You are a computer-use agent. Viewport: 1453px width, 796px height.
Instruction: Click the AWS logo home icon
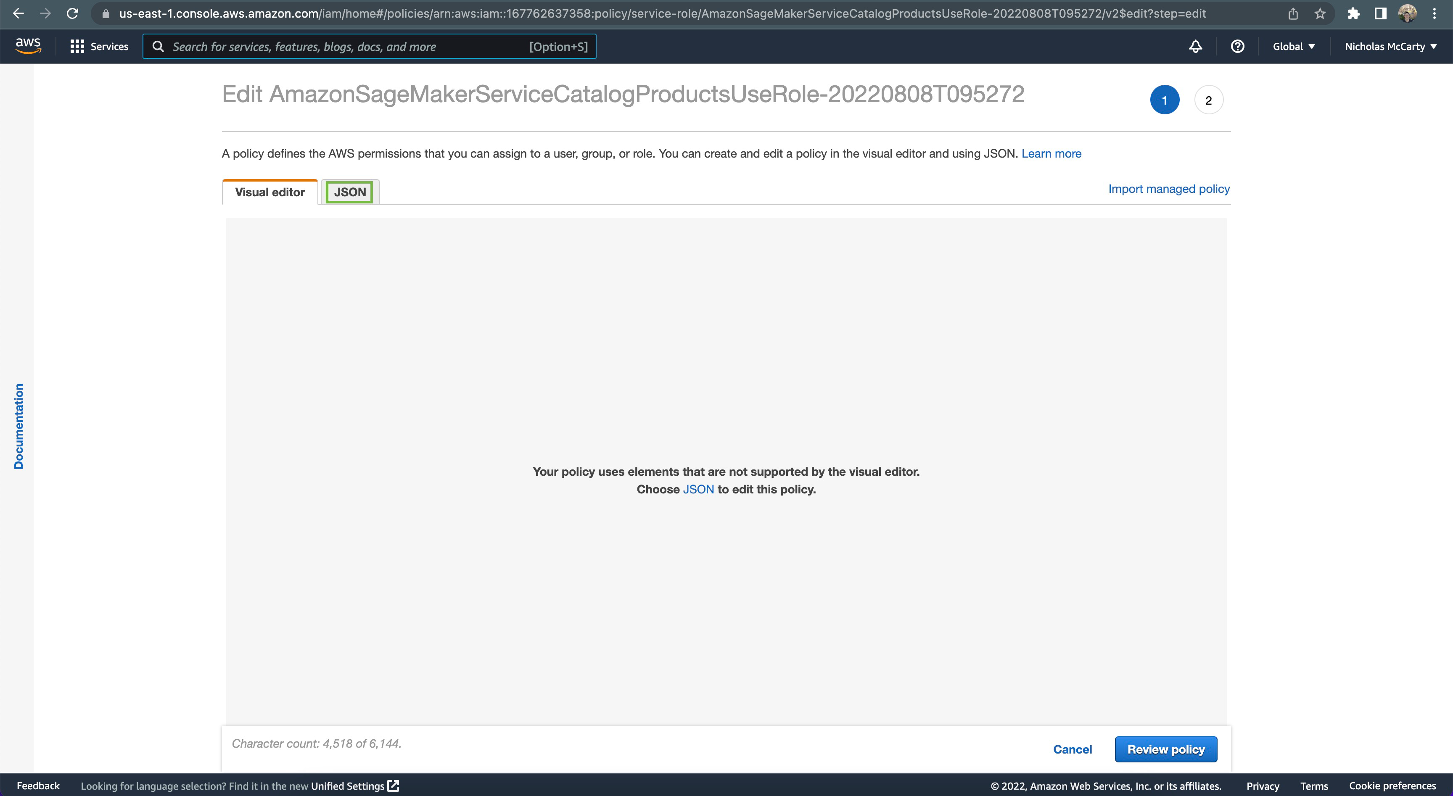point(28,46)
